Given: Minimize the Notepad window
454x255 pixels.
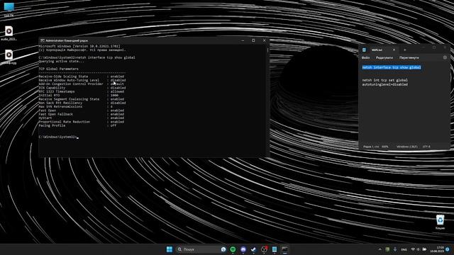Looking at the screenshot, I should [x=423, y=47].
